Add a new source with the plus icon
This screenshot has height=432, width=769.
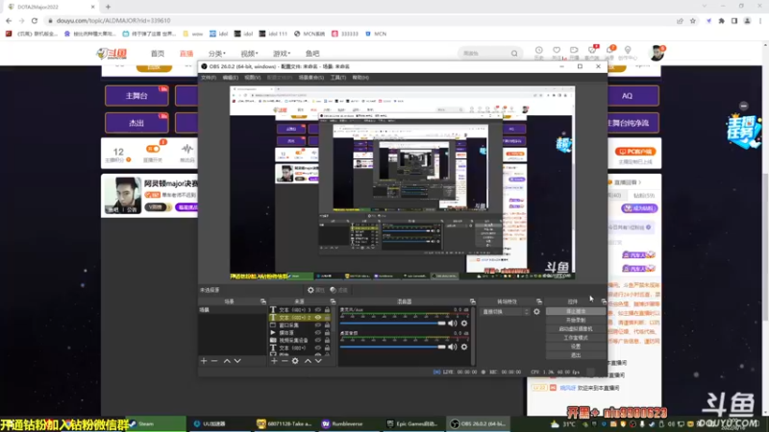(x=274, y=361)
